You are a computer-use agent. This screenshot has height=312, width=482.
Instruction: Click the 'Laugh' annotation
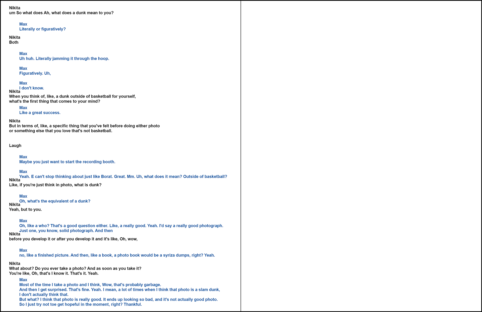(15, 145)
